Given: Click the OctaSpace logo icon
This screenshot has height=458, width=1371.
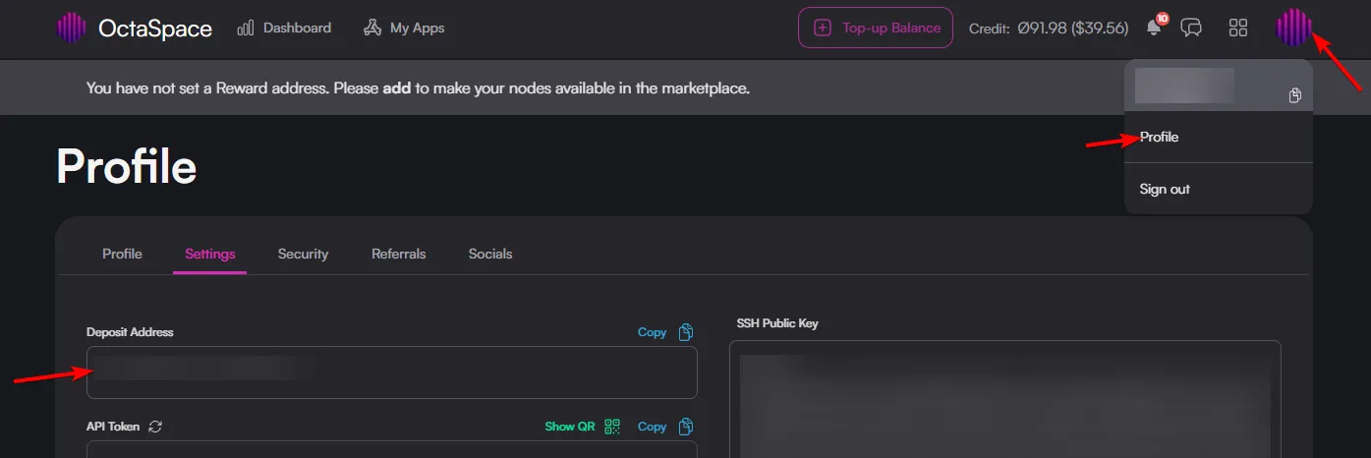Looking at the screenshot, I should click(x=71, y=28).
